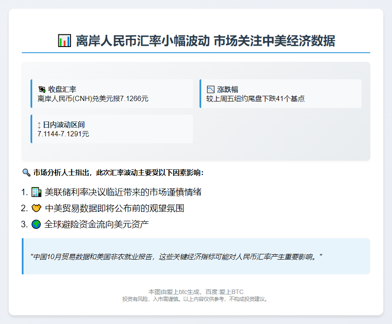
Task: Click the globe icon on the 避险资金 item
Action: click(x=35, y=224)
